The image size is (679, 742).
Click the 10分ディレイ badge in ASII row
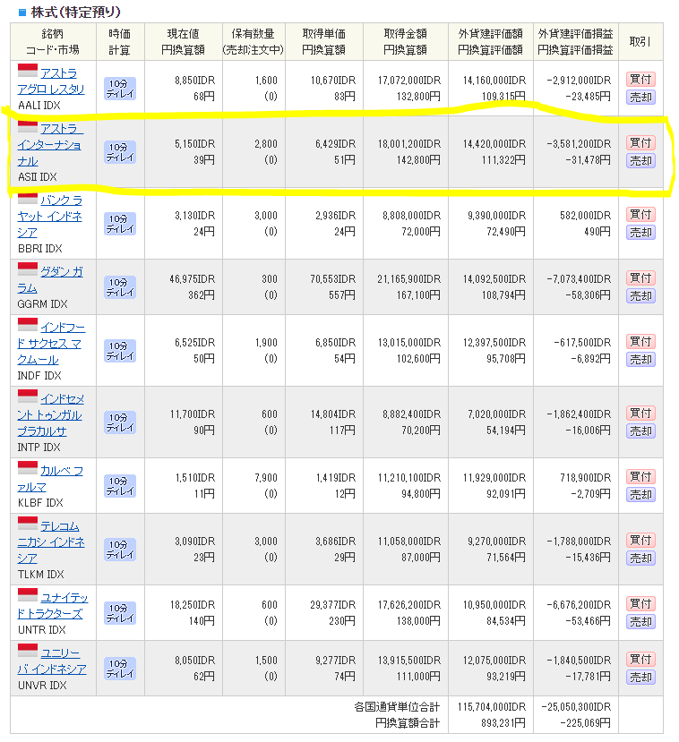pos(120,152)
